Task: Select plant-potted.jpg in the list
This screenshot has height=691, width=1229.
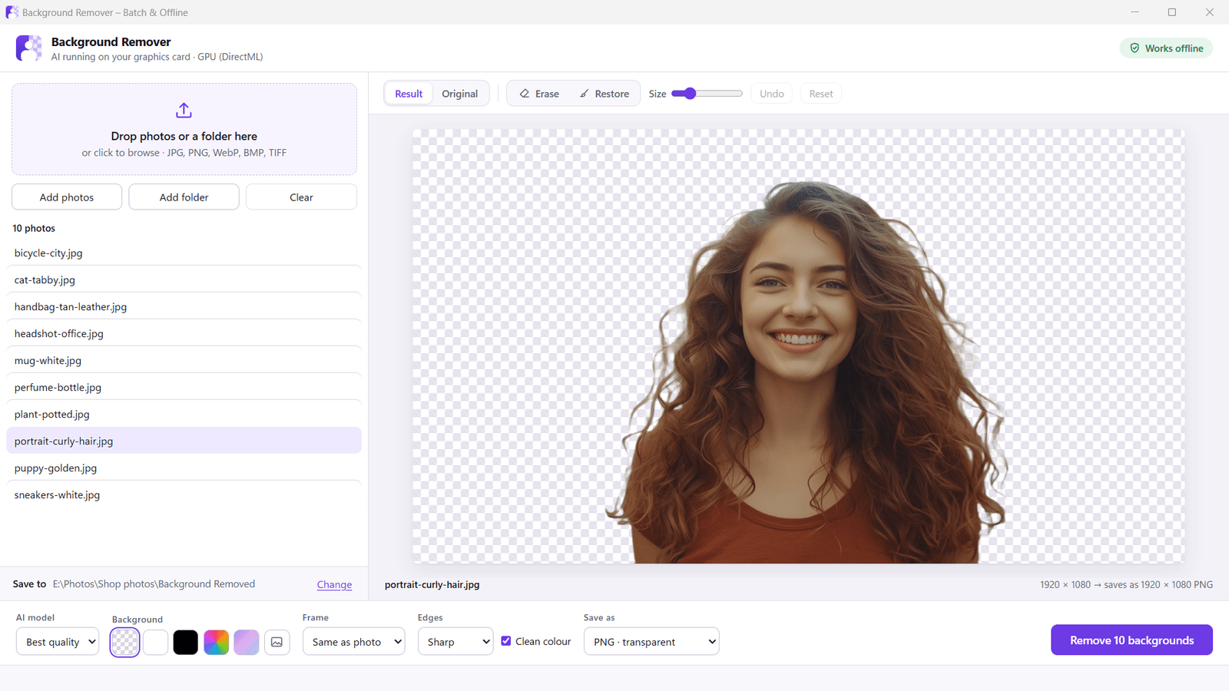Action: tap(184, 414)
